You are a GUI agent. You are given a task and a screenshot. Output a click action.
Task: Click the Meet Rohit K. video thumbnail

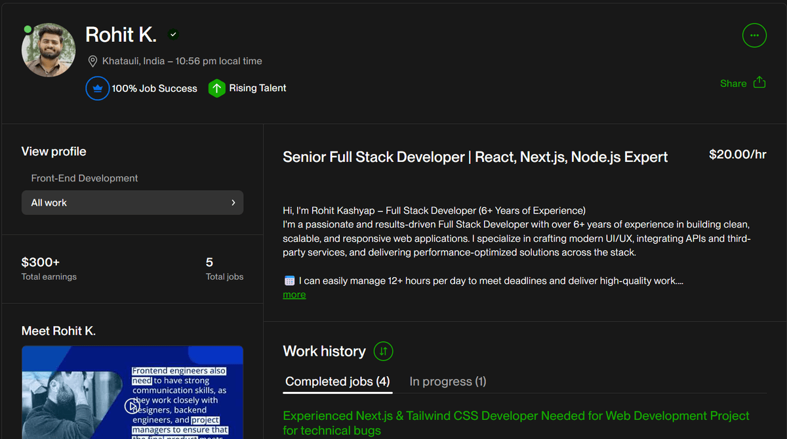(x=132, y=392)
